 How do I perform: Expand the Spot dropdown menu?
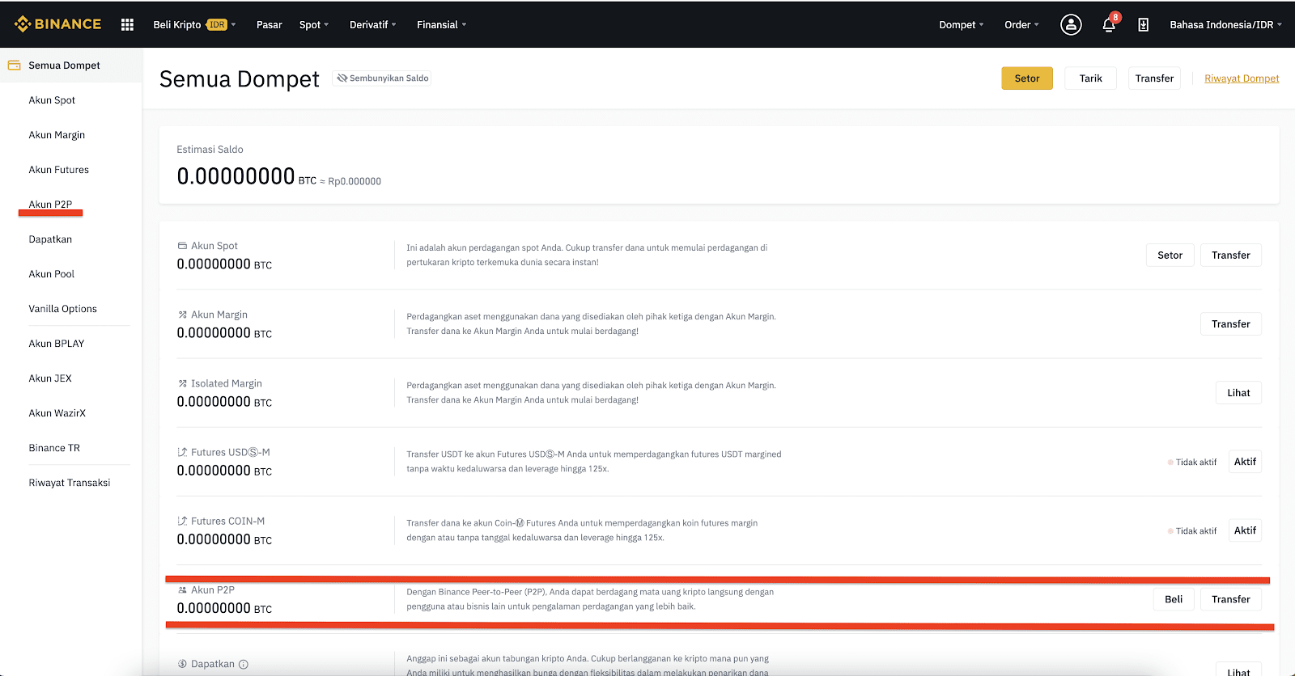(314, 25)
